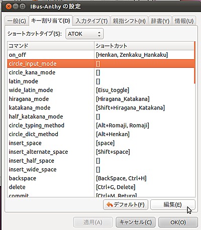Click the greyed 適用(A) apply button
The image size is (201, 230).
click(93, 222)
